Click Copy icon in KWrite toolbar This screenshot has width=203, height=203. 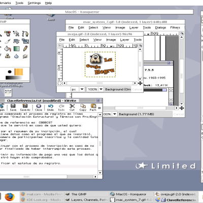83,108
